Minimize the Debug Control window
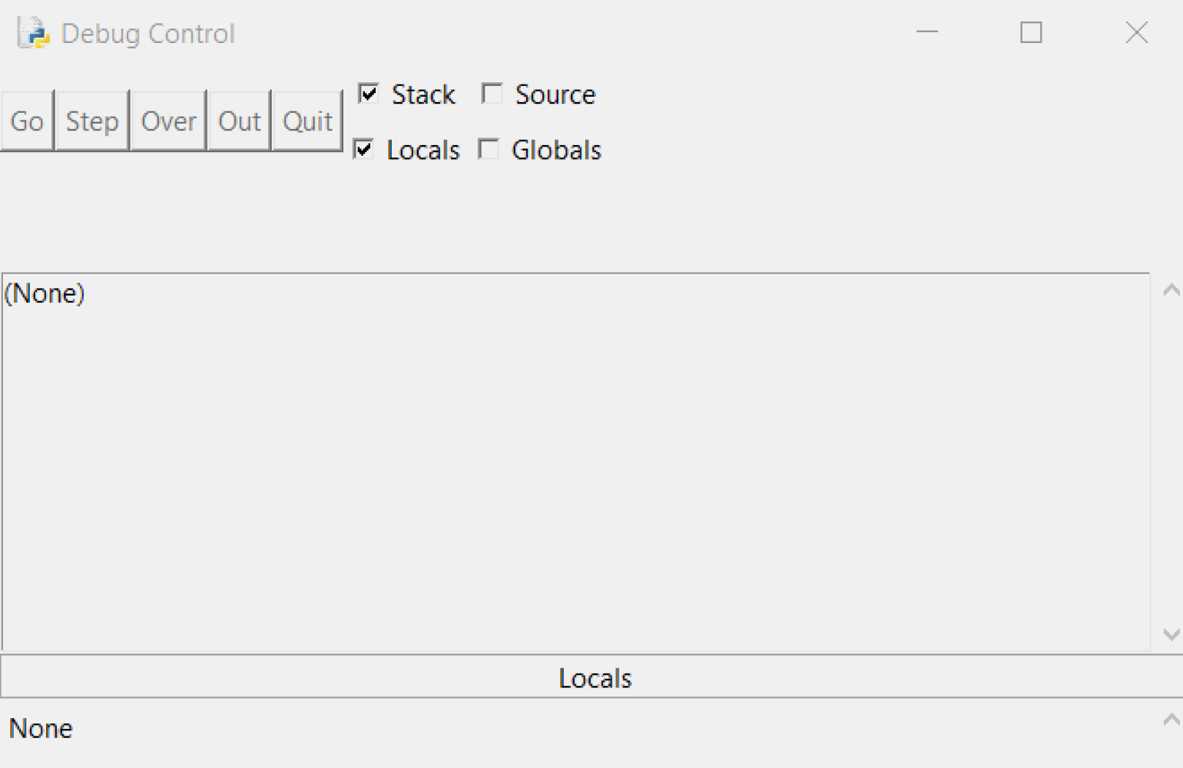The height and width of the screenshot is (768, 1183). (927, 32)
